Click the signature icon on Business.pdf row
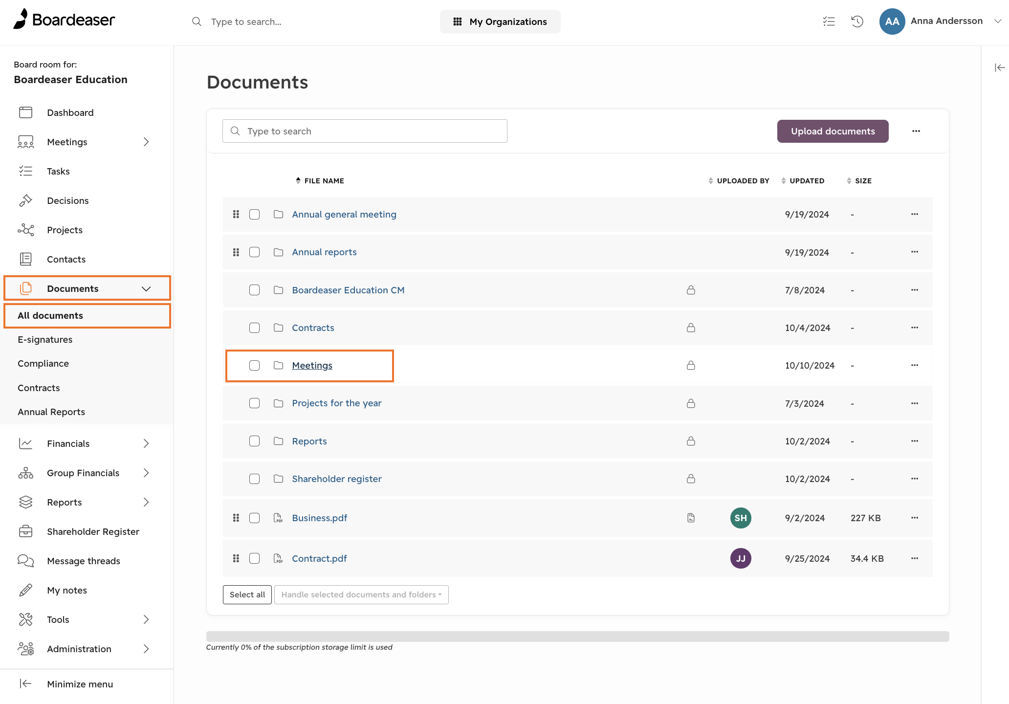 [691, 518]
